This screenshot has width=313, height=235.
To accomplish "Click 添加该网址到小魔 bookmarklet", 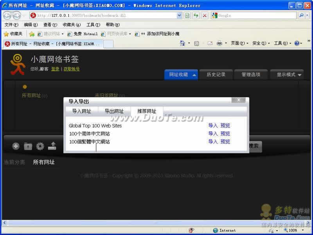I will 157,34.
